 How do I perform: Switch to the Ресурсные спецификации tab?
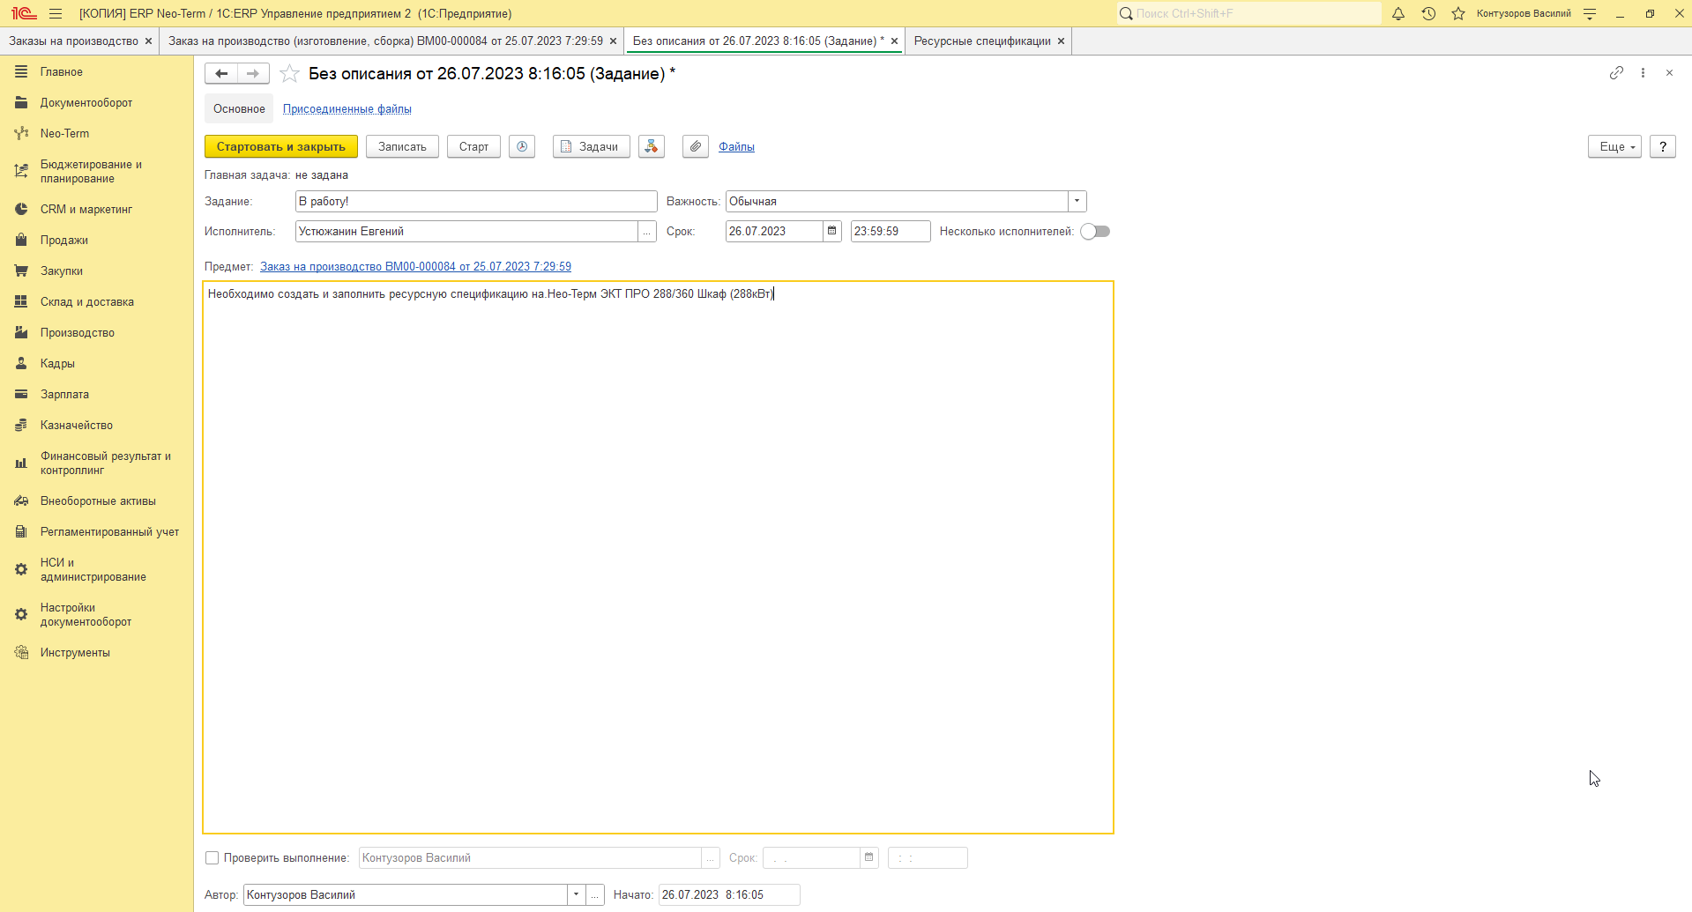[982, 41]
